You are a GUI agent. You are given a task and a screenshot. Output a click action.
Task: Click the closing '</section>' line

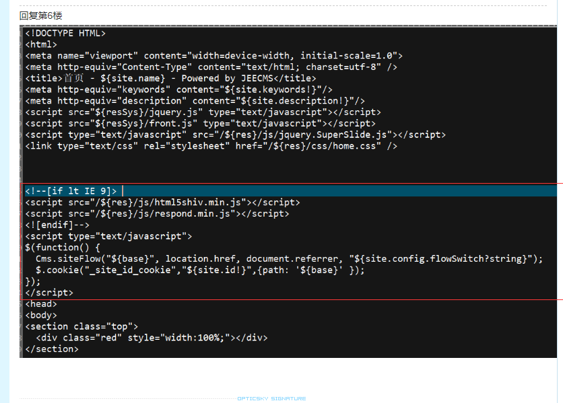52,349
